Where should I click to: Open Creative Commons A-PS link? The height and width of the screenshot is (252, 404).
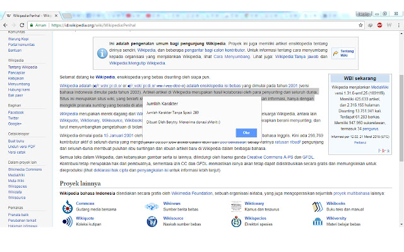click(270, 157)
